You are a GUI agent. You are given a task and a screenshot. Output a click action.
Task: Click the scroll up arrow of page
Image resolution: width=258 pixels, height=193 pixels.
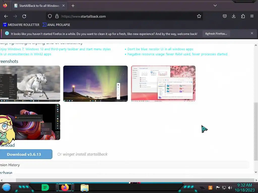coord(256,45)
